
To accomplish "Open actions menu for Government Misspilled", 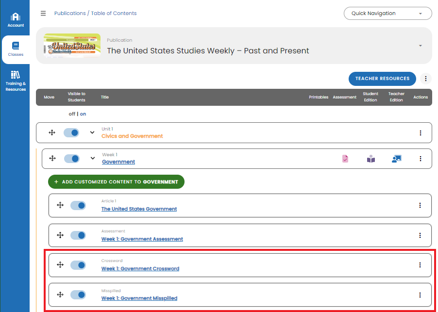I will point(420,295).
